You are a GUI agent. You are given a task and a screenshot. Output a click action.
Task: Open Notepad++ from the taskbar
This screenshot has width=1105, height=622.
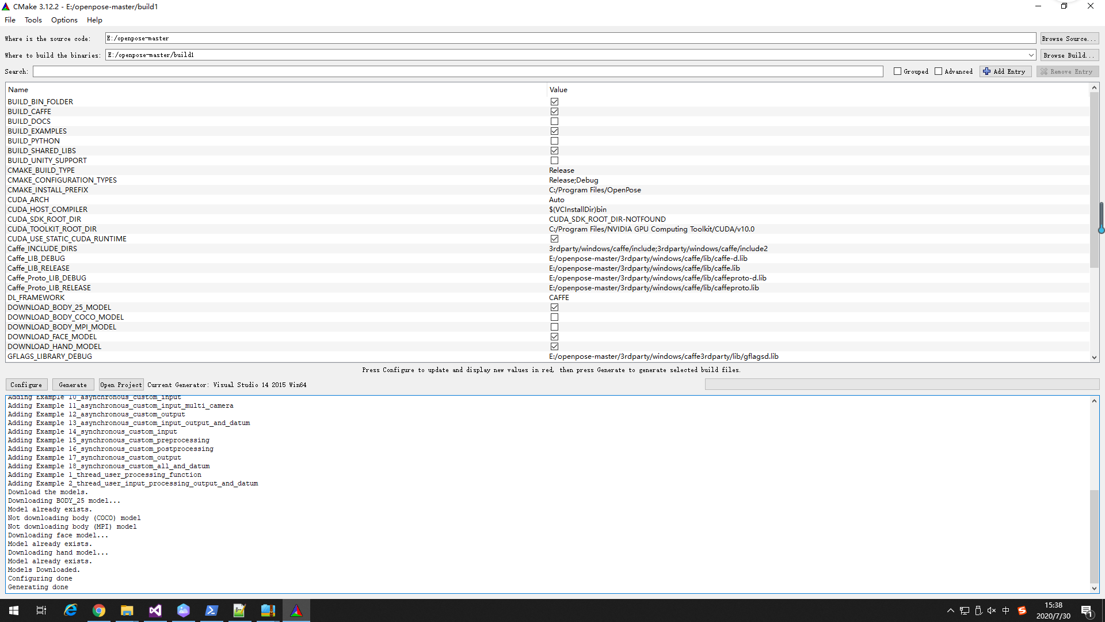(239, 610)
